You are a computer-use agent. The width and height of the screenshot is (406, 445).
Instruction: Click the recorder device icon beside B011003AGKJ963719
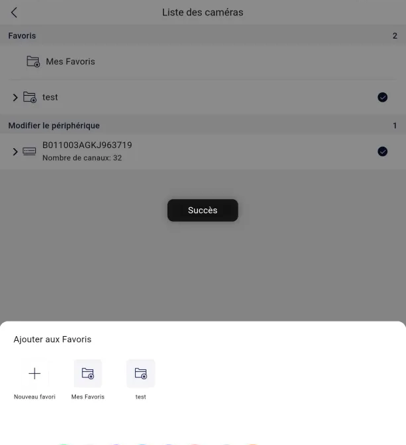[x=29, y=151]
